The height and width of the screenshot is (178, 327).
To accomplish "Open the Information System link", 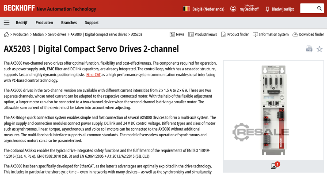I will [x=274, y=34].
